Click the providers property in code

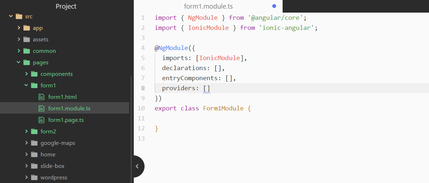[x=181, y=88]
